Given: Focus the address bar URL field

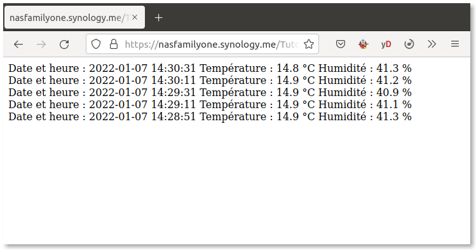Looking at the screenshot, I should (x=212, y=45).
